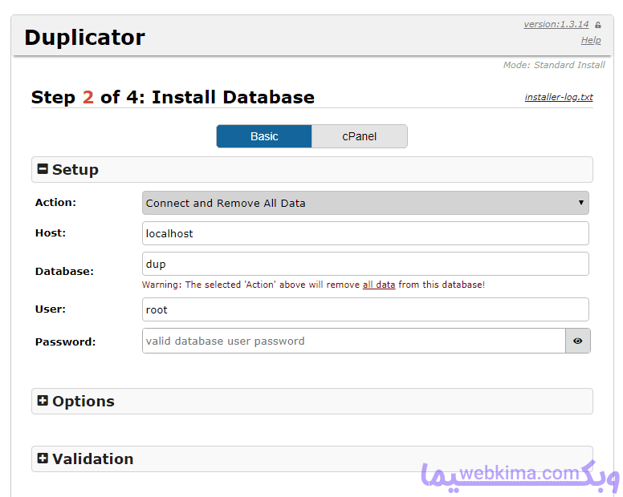This screenshot has width=623, height=497.
Task: Focus the Database input field
Action: tap(365, 264)
